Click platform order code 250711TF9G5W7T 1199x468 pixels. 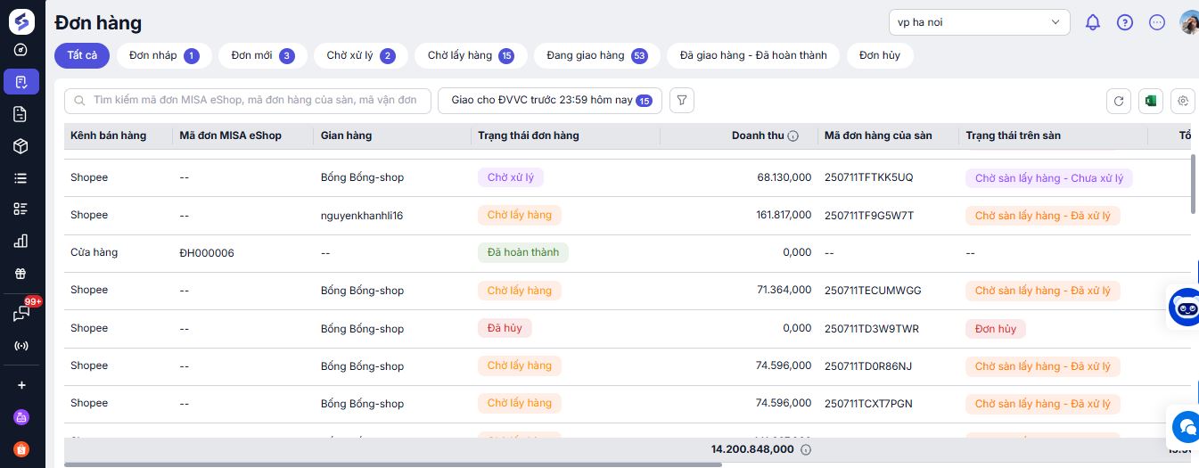pos(869,216)
